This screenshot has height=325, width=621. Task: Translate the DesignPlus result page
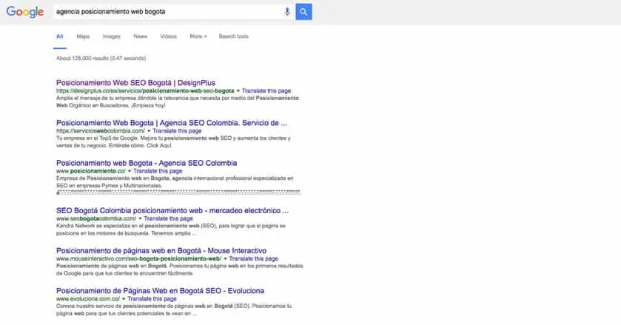click(x=266, y=91)
